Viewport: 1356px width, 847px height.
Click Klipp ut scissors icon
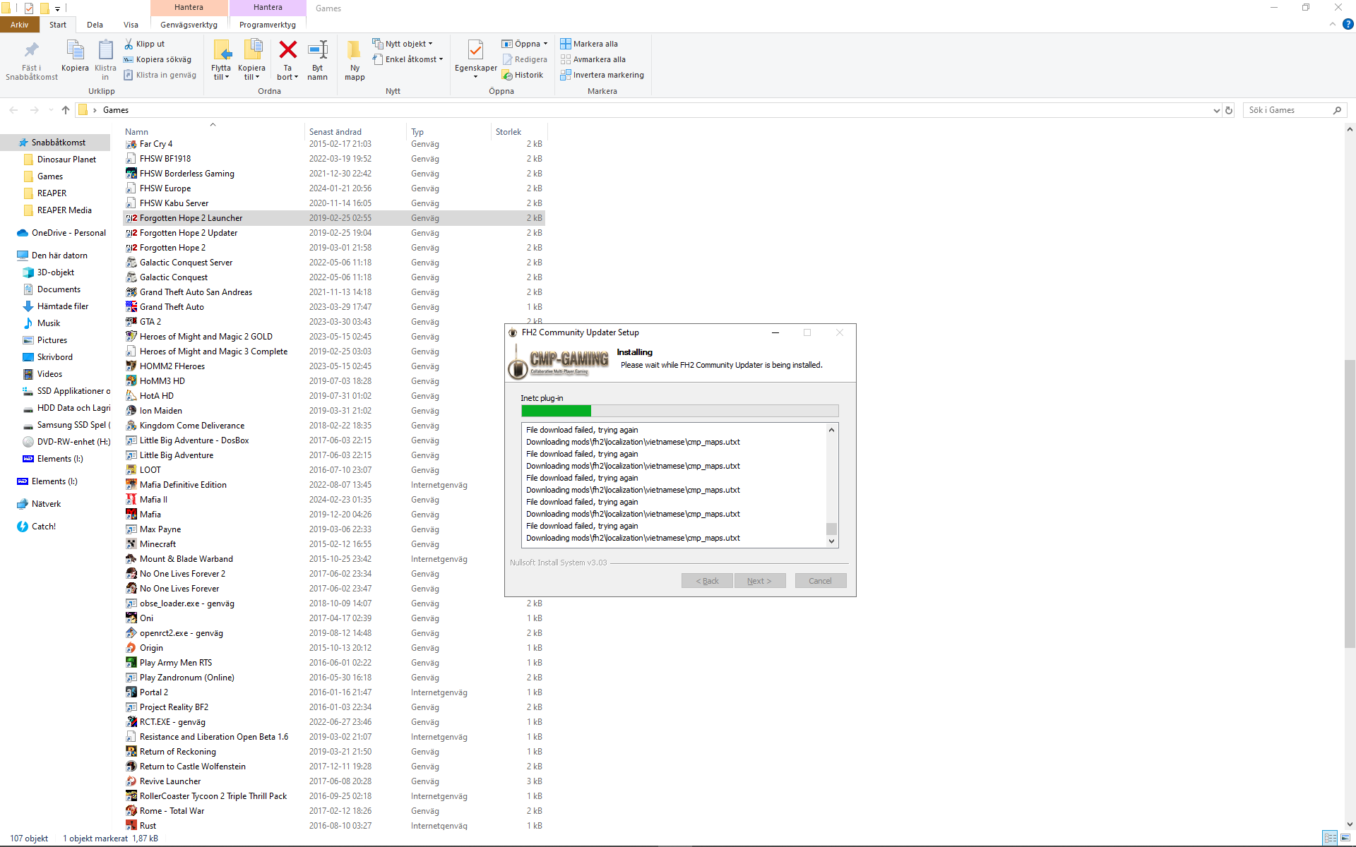coord(129,44)
